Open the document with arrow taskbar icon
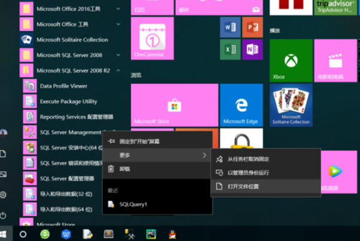This screenshot has width=360, height=241. tap(87, 234)
